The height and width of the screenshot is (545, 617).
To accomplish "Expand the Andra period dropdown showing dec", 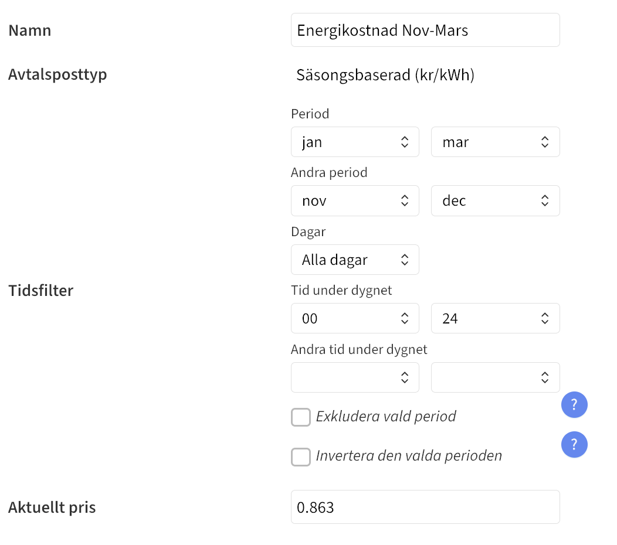I will (x=495, y=201).
